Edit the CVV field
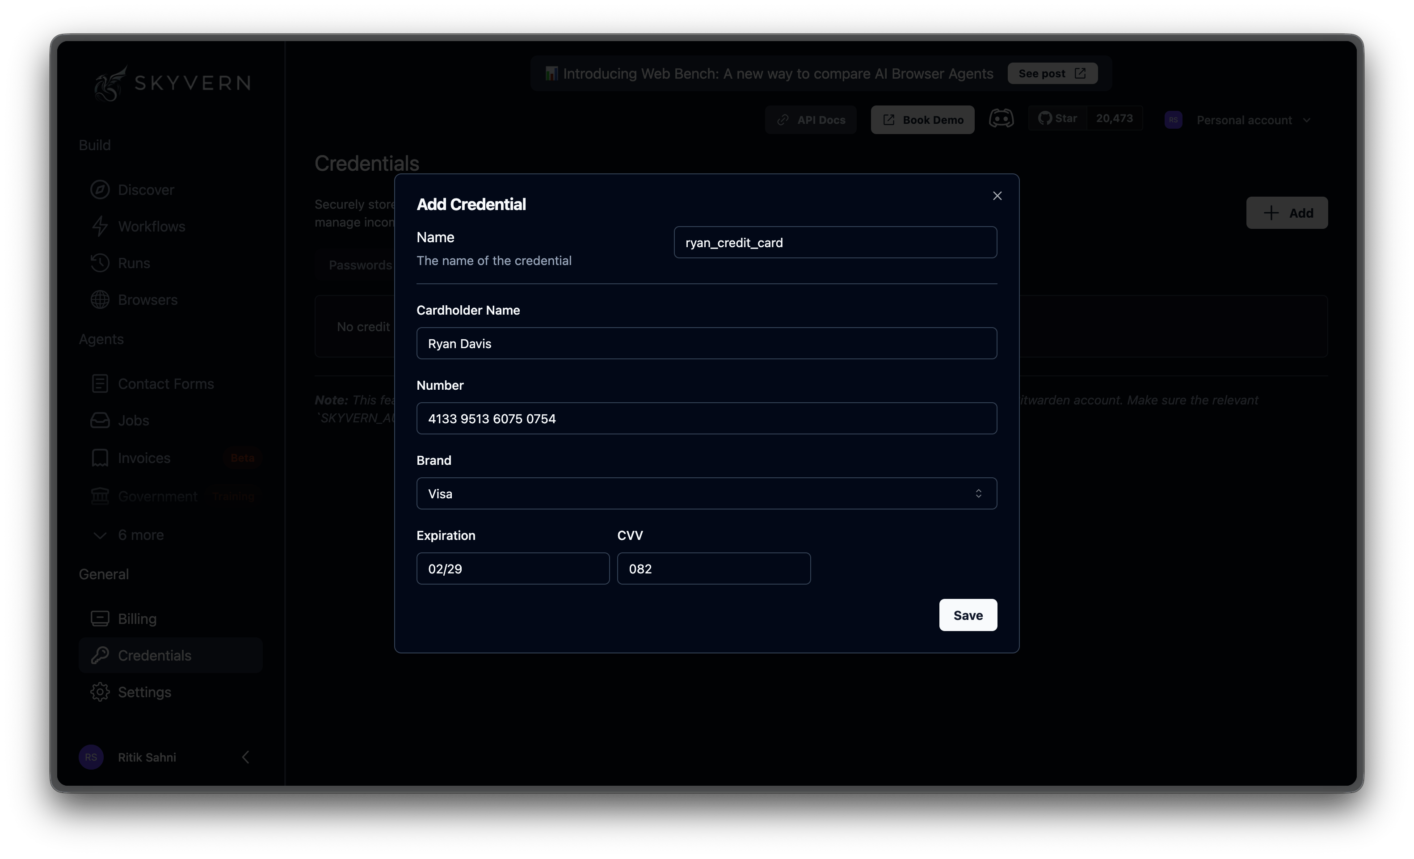 point(713,568)
